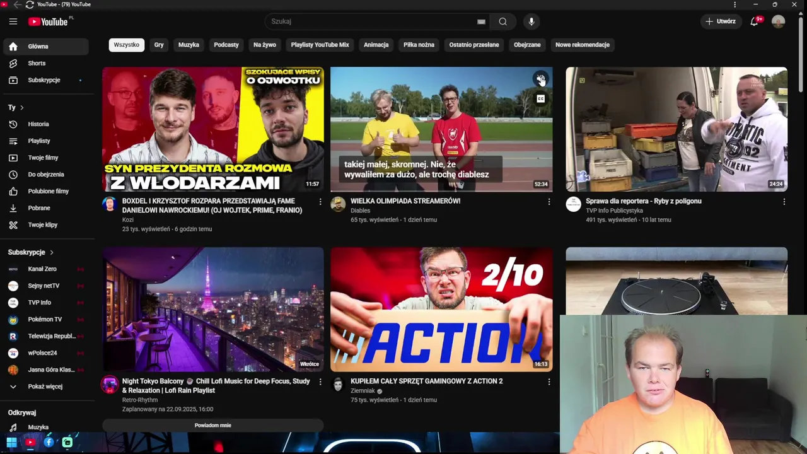Open the Windows Start button
Screen dimensions: 807x454
[x=11, y=443]
